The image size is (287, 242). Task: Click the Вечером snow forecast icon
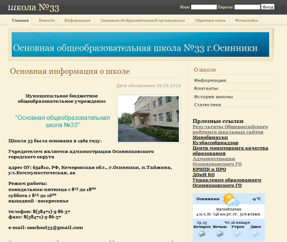pyautogui.click(x=202, y=234)
